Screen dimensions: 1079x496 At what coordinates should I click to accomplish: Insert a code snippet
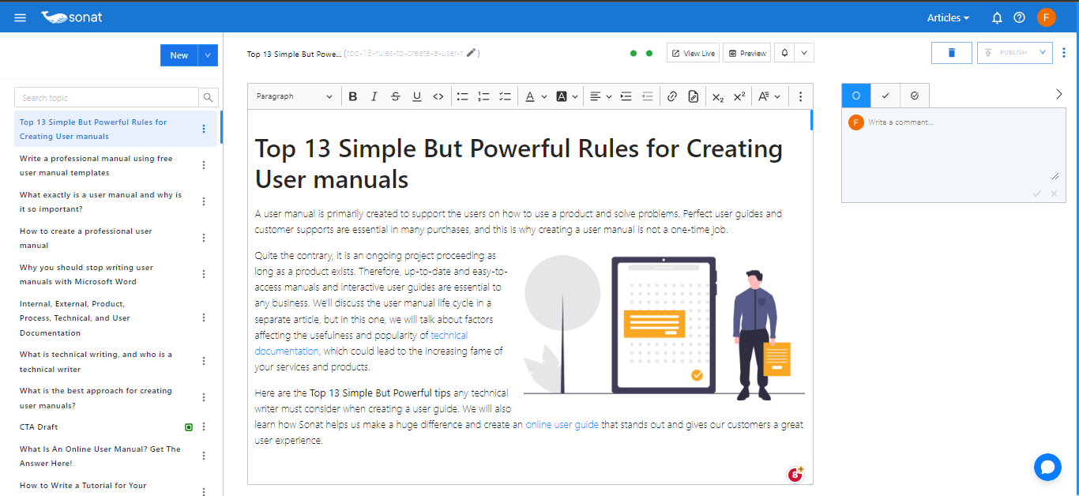point(438,96)
